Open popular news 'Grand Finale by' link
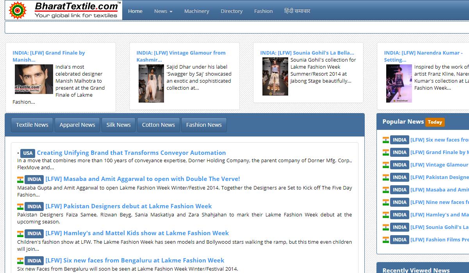Image resolution: width=469 pixels, height=273 pixels. click(x=440, y=152)
